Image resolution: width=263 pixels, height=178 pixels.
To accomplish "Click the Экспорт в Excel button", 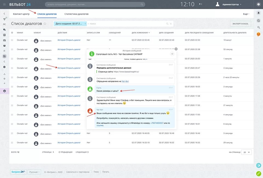I will click(240, 24).
